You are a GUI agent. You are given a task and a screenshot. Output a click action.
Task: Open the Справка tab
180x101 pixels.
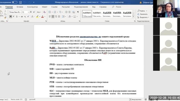click(103, 7)
